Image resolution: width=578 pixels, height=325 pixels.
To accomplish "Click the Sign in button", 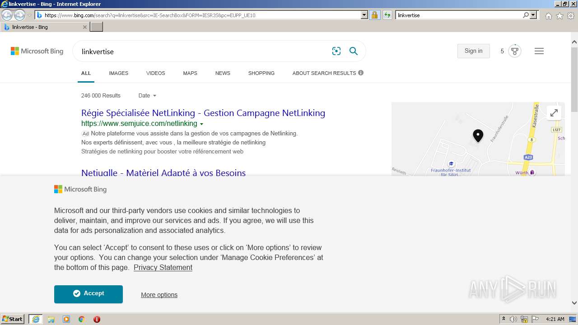I will (473, 51).
